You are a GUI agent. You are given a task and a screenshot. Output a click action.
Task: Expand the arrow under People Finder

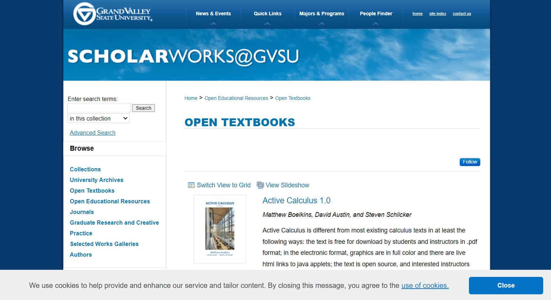(x=376, y=23)
